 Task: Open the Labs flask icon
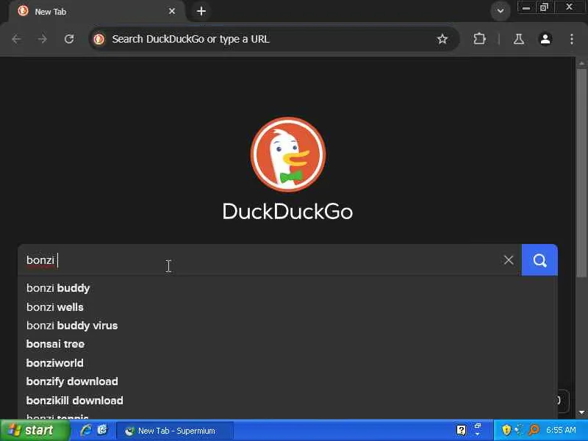(x=519, y=39)
